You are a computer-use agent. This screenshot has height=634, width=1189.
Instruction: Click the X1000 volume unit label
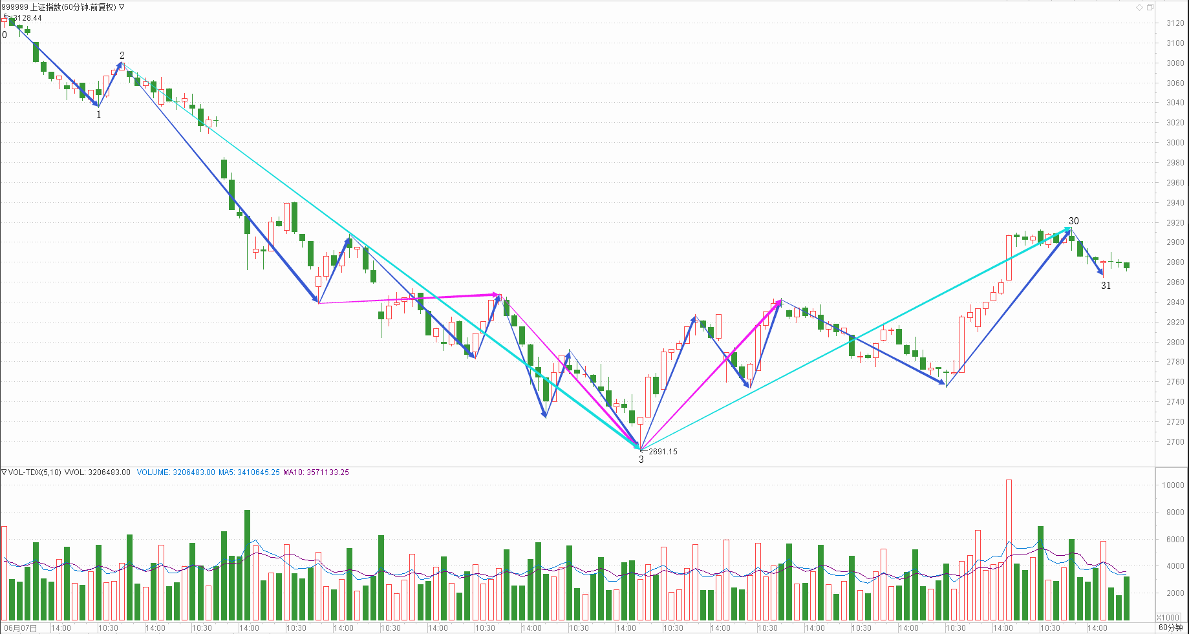pyautogui.click(x=1168, y=617)
